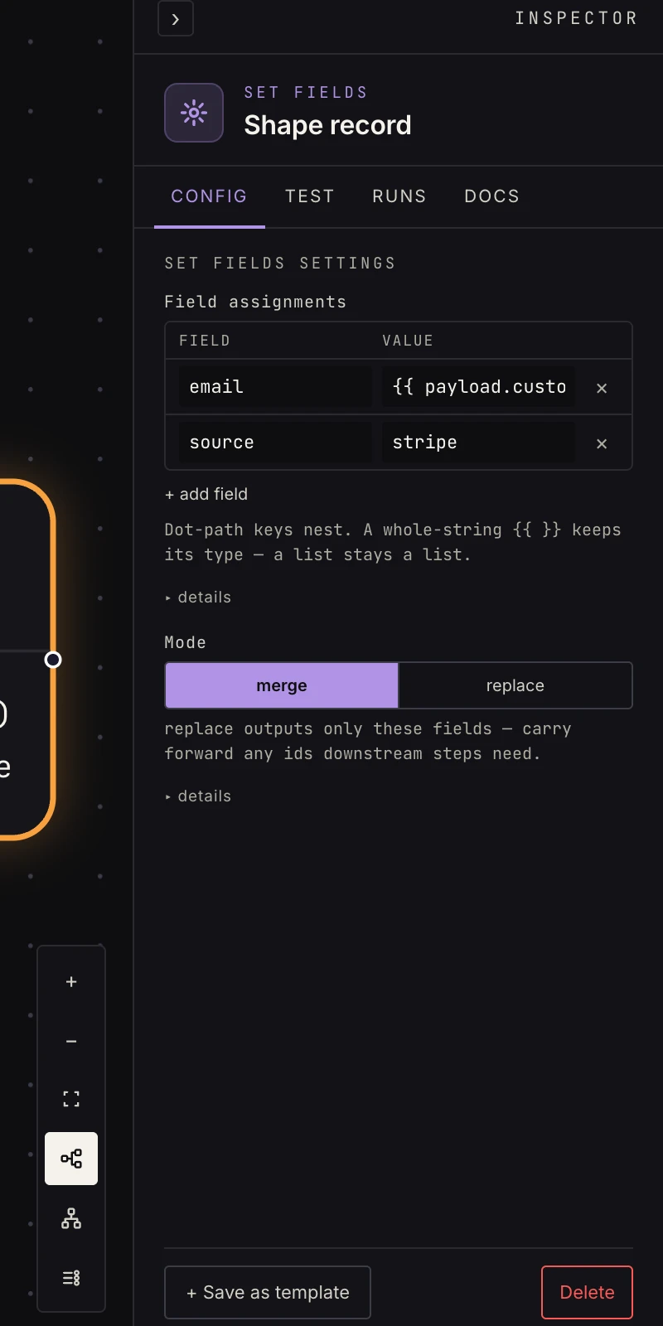
Task: Set mode to replace
Action: pyautogui.click(x=515, y=685)
